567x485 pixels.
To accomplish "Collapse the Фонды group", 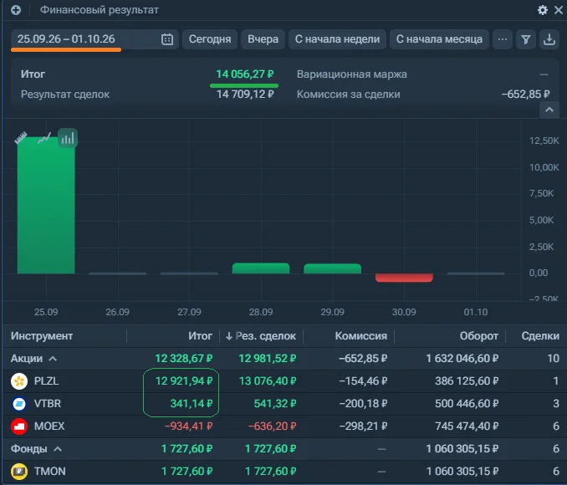I will coord(58,449).
